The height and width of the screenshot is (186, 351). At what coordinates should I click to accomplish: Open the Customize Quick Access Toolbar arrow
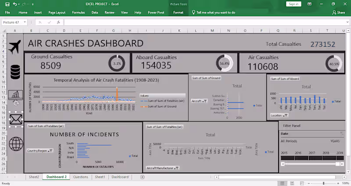pyautogui.click(x=32, y=4)
